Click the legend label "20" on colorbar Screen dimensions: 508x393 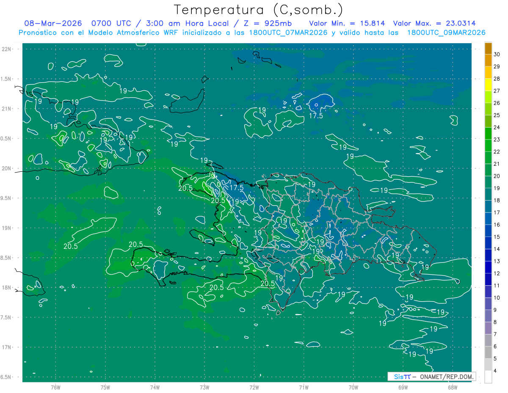coord(497,176)
